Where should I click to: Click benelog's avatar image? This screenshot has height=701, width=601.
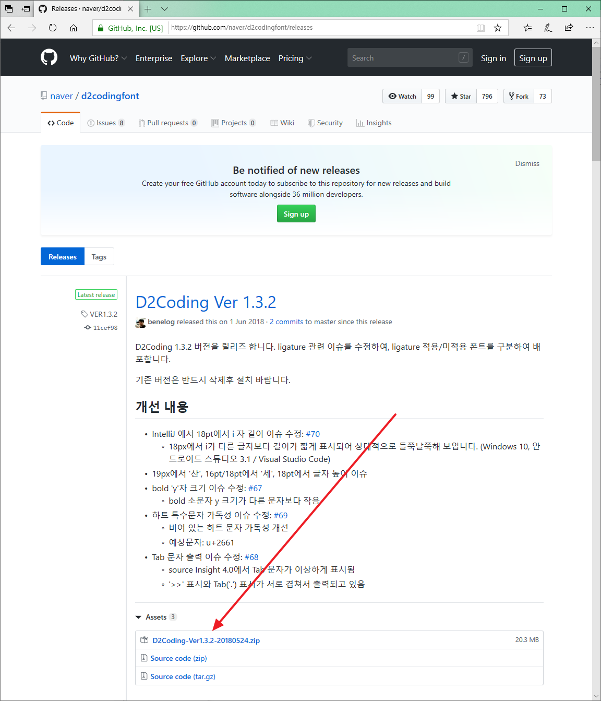coord(140,322)
